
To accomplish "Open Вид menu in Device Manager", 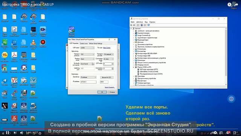I will pyautogui.click(x=146, y=22).
